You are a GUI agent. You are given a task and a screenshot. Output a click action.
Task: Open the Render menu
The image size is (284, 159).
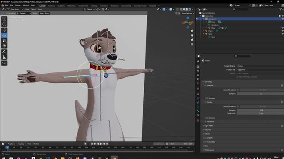click(18, 6)
